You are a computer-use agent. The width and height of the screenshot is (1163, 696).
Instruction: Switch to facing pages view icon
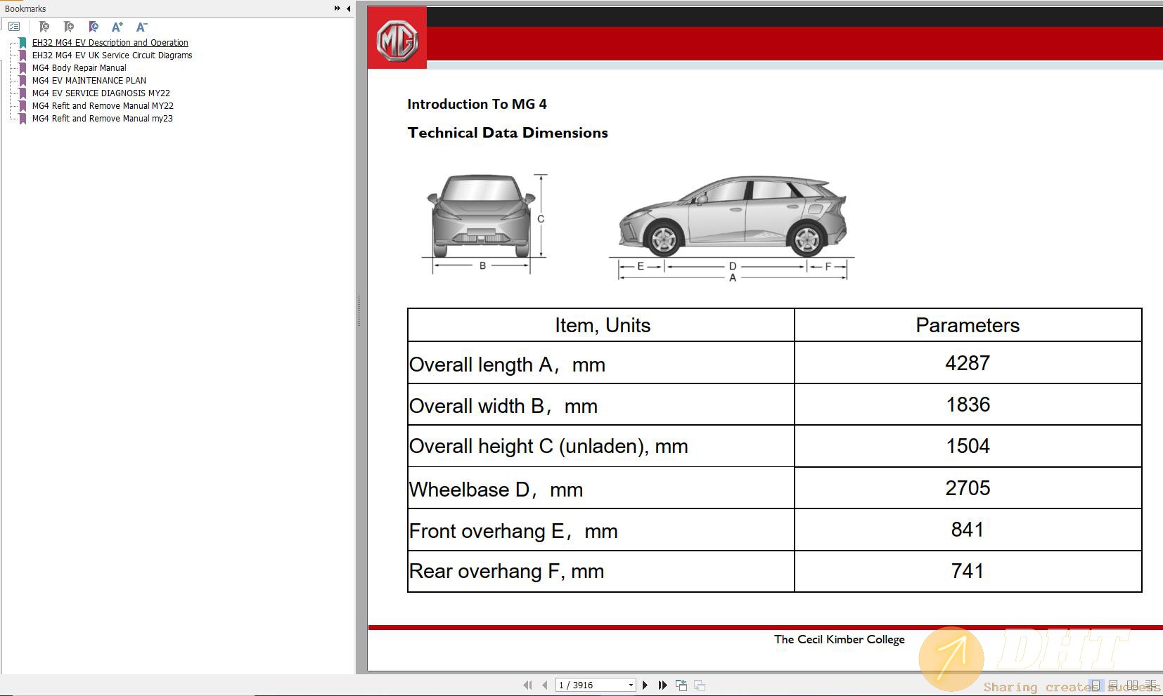(1132, 685)
